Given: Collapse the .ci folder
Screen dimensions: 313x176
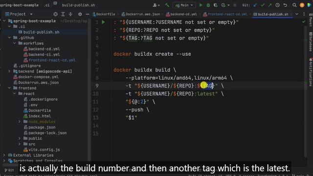Looking at the screenshot, I should [x=9, y=26].
